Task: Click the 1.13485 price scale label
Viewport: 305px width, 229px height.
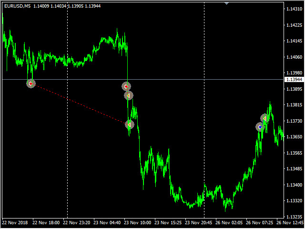Action: [x=295, y=168]
